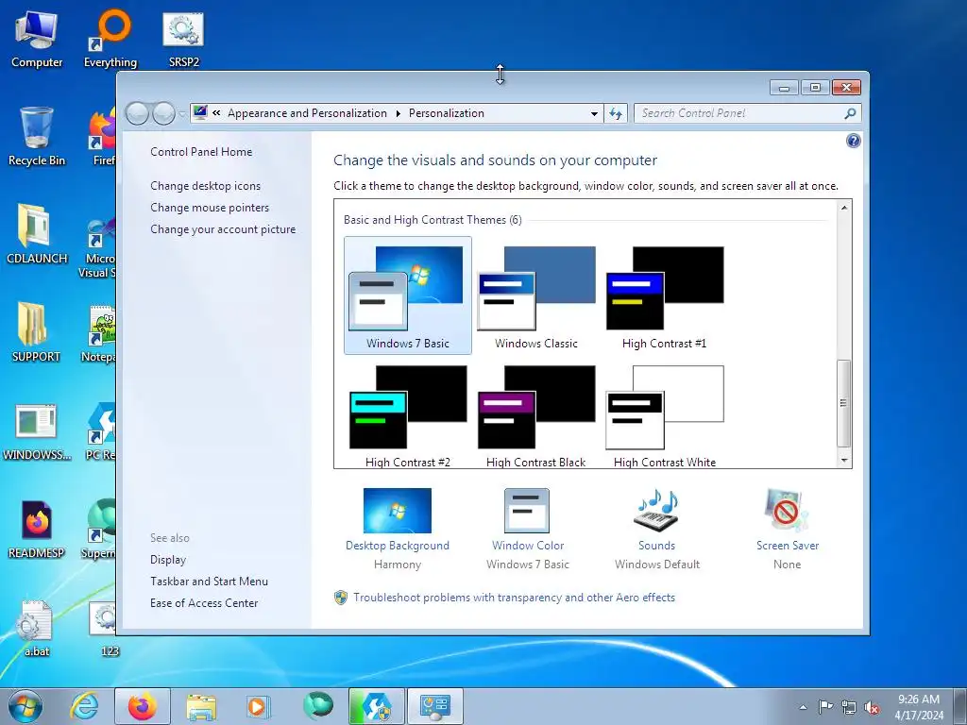Open the green globe taskbar app
This screenshot has width=967, height=725.
[x=317, y=706]
